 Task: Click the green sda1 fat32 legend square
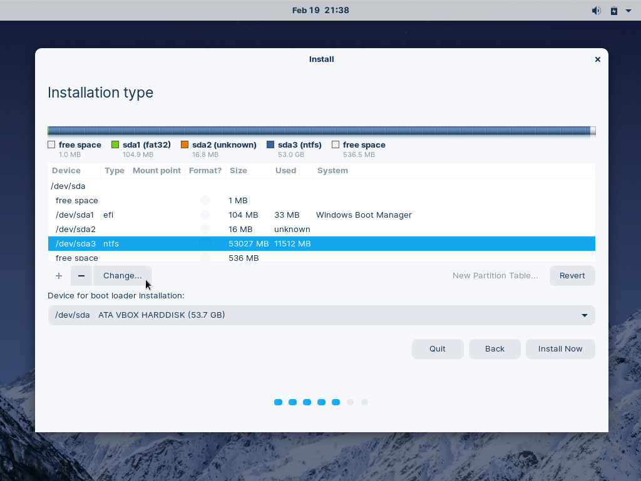[116, 144]
